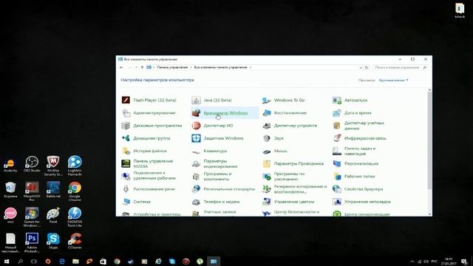Open Параметры индексирования

(214, 163)
